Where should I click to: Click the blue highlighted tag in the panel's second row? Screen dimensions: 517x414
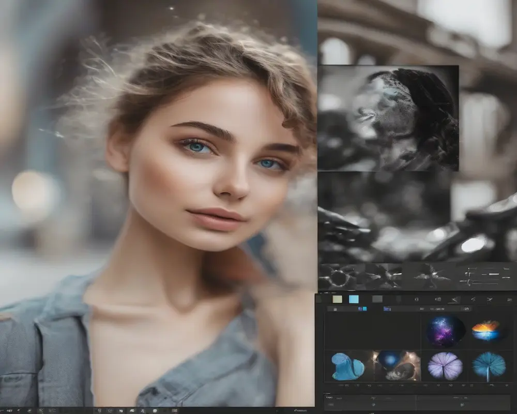[387, 309]
